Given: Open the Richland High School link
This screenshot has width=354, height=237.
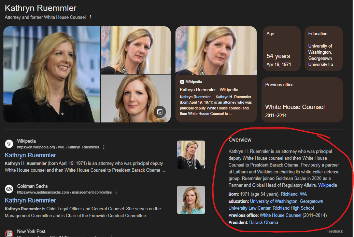Looking at the screenshot, I should click(x=293, y=208).
